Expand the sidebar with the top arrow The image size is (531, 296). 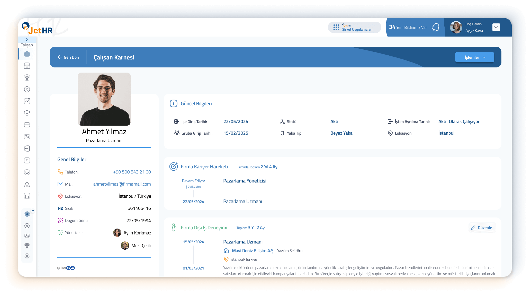pos(27,40)
